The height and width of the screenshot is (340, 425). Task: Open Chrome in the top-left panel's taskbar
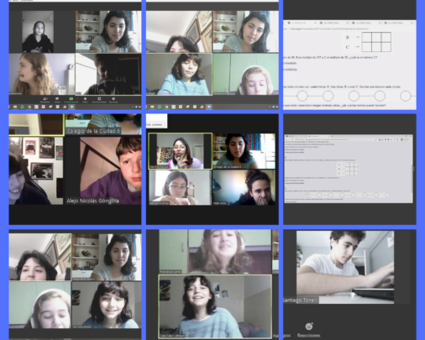tap(29, 107)
